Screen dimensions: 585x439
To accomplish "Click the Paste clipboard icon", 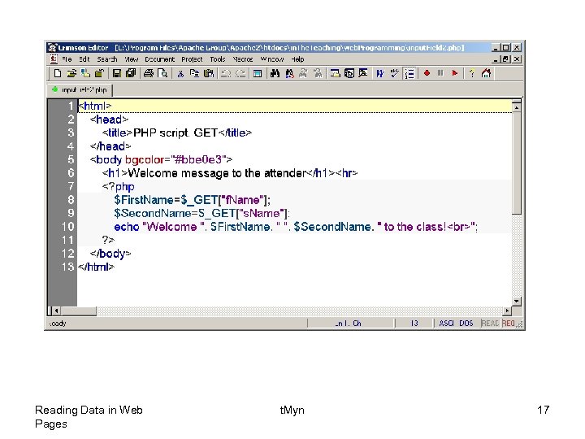I will click(209, 73).
